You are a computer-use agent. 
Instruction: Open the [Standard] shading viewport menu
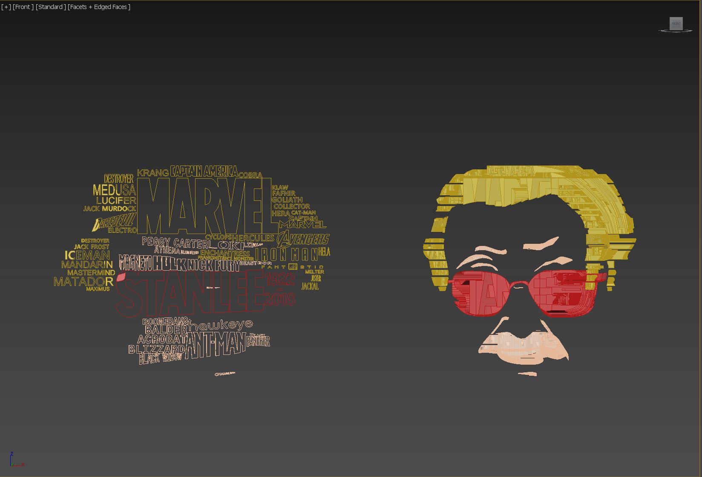point(51,7)
